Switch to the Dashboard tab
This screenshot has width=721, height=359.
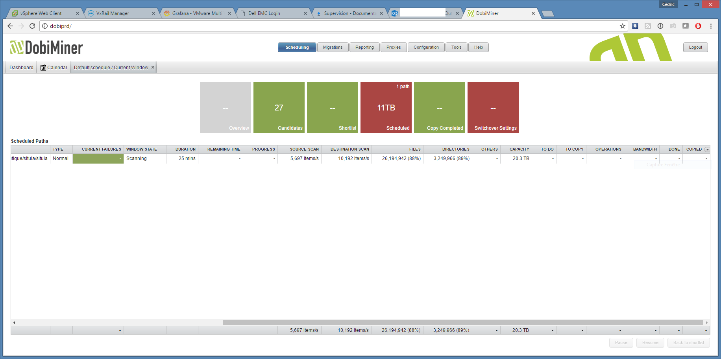click(x=21, y=67)
